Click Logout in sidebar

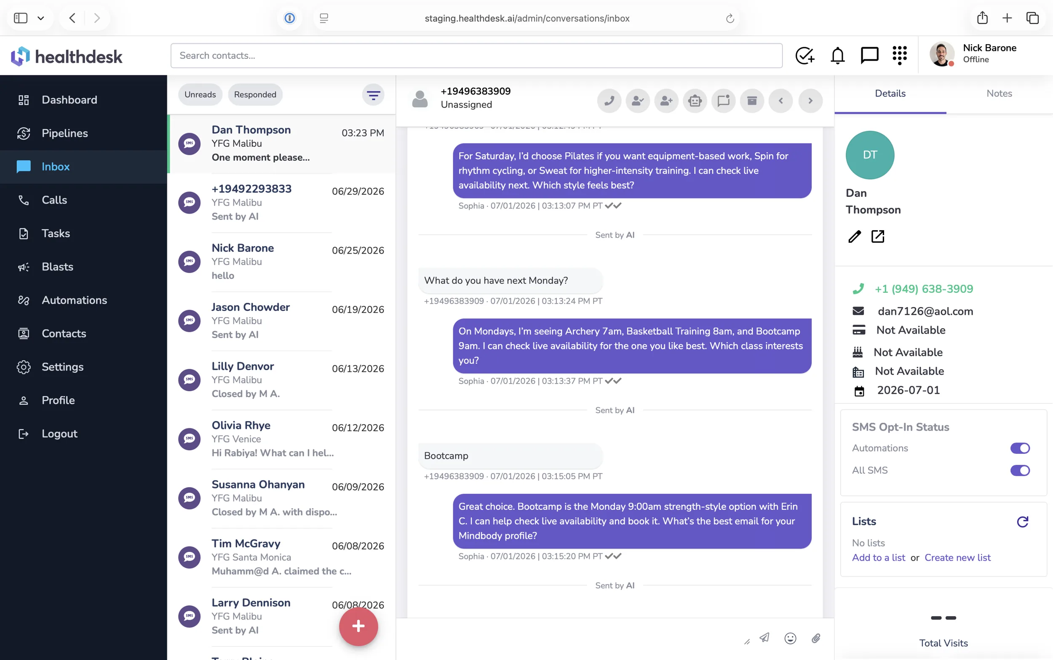click(83, 434)
